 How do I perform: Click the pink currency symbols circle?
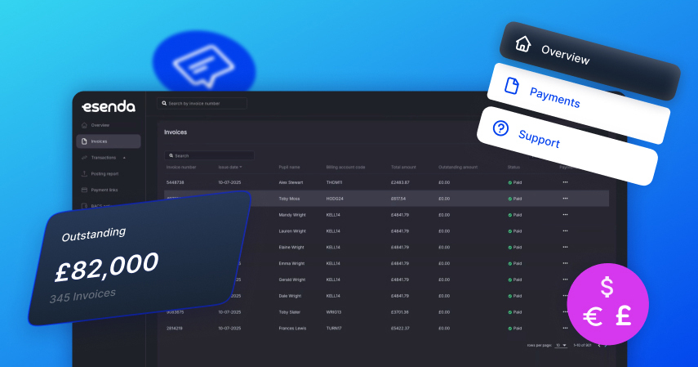click(x=607, y=304)
